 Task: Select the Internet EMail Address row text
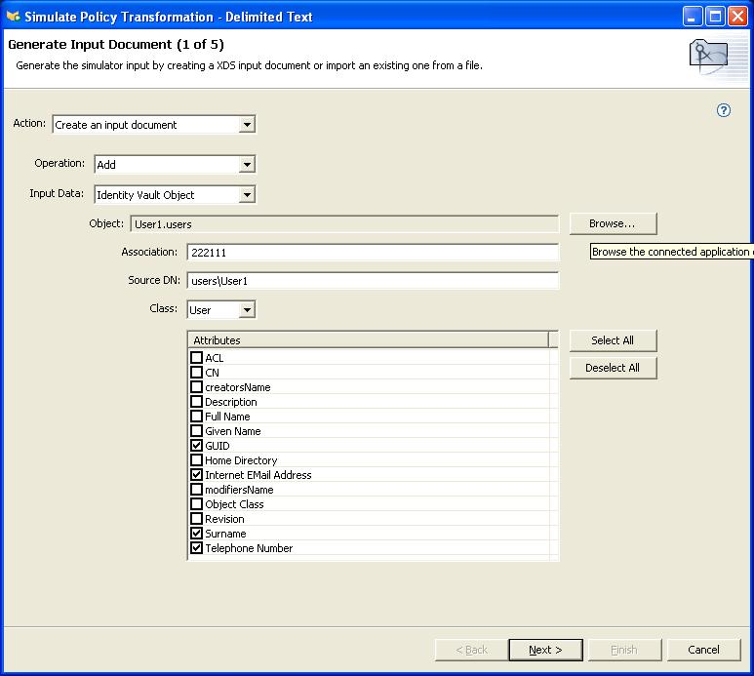click(258, 475)
